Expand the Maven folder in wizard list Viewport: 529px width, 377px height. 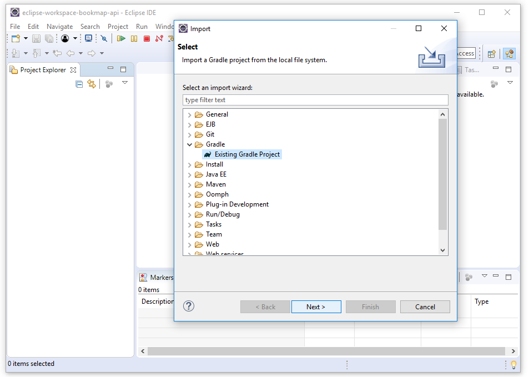click(x=190, y=184)
